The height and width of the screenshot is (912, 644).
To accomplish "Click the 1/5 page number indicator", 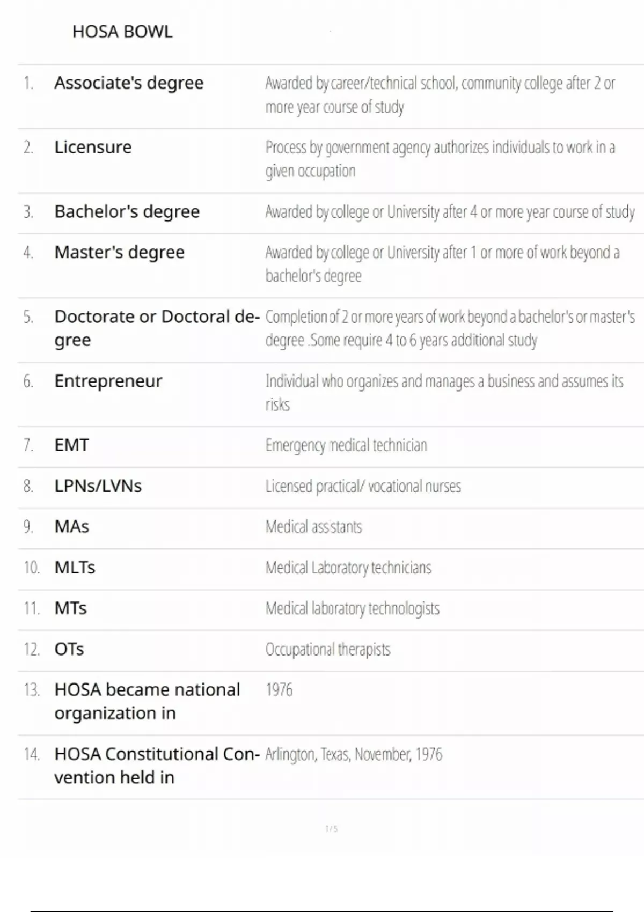I will pos(331,829).
